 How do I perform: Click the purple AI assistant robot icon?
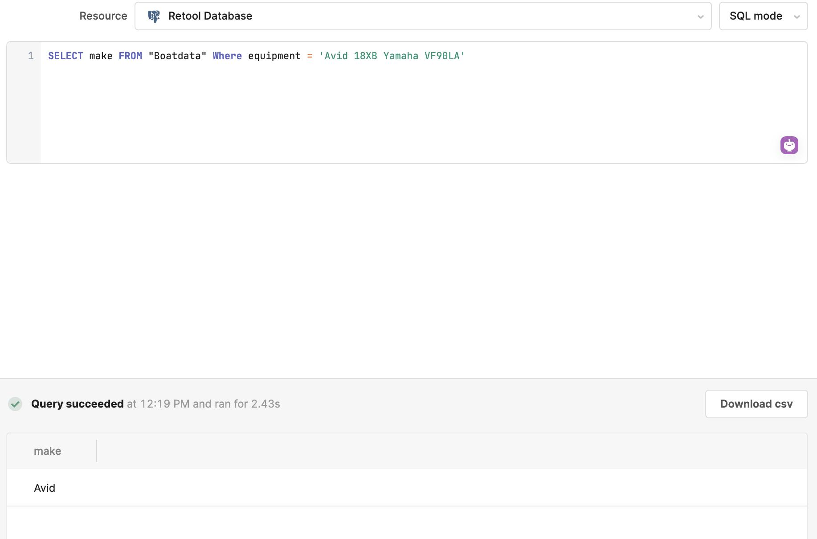pos(789,145)
